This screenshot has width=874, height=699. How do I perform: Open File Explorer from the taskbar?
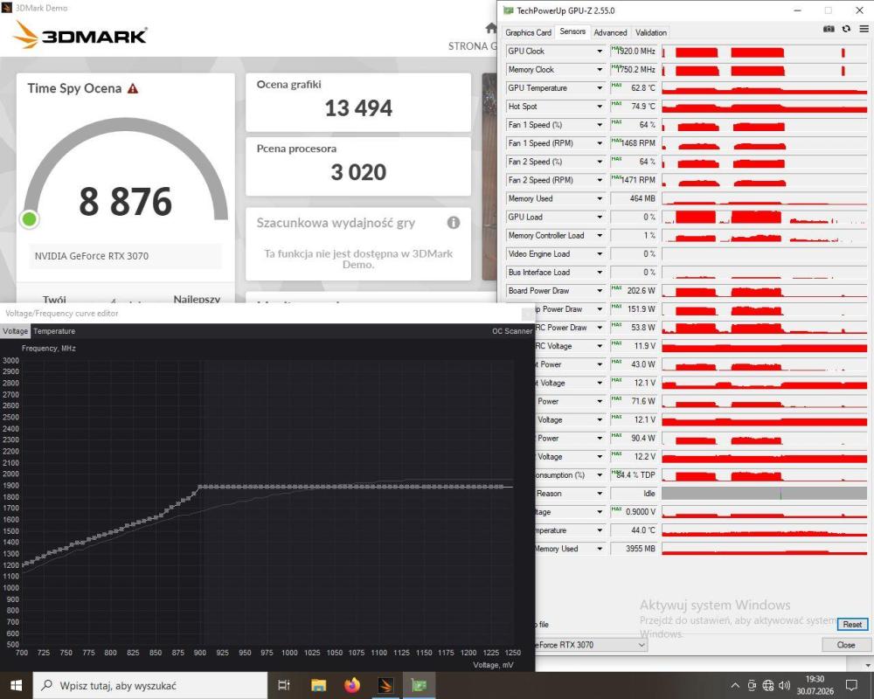tap(318, 685)
